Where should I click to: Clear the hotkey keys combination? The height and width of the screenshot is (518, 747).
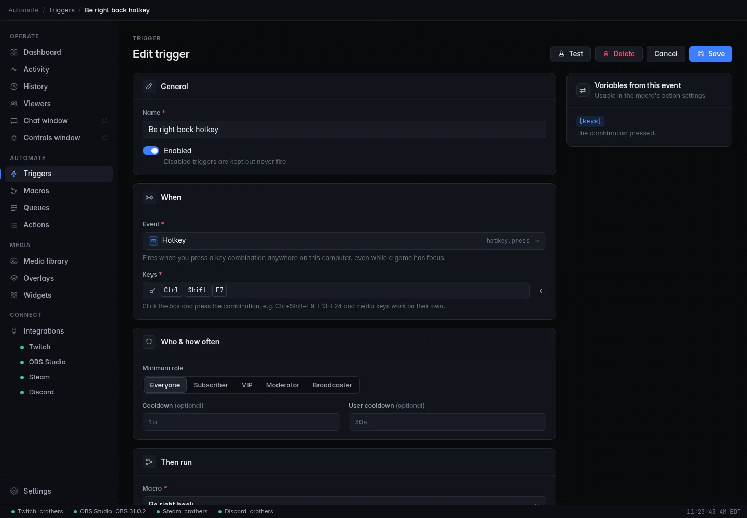point(539,291)
